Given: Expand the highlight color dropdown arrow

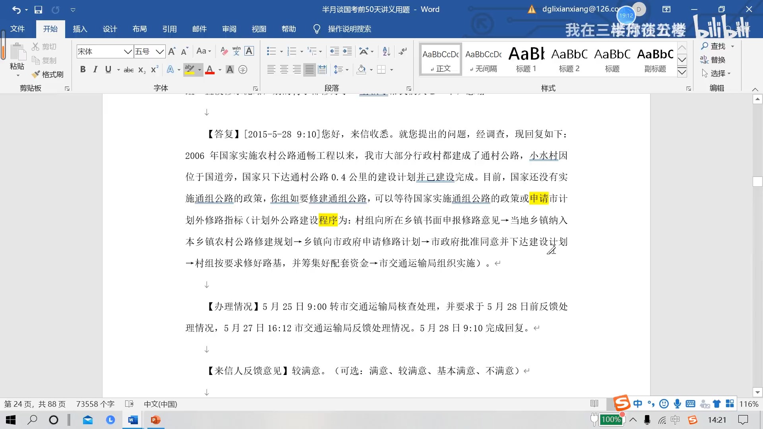Looking at the screenshot, I should 199,70.
